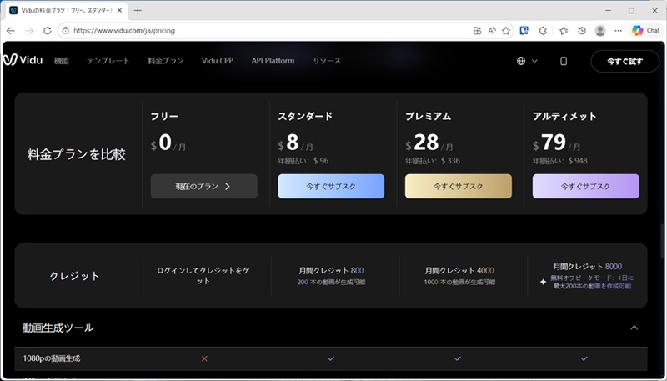The width and height of the screenshot is (667, 381).
Task: Click the 料金プランを比較 heading
Action: tap(76, 154)
